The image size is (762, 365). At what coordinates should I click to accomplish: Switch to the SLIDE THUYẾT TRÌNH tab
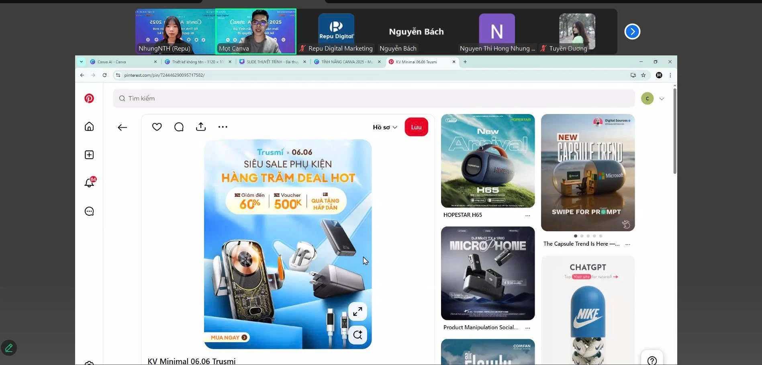point(272,62)
